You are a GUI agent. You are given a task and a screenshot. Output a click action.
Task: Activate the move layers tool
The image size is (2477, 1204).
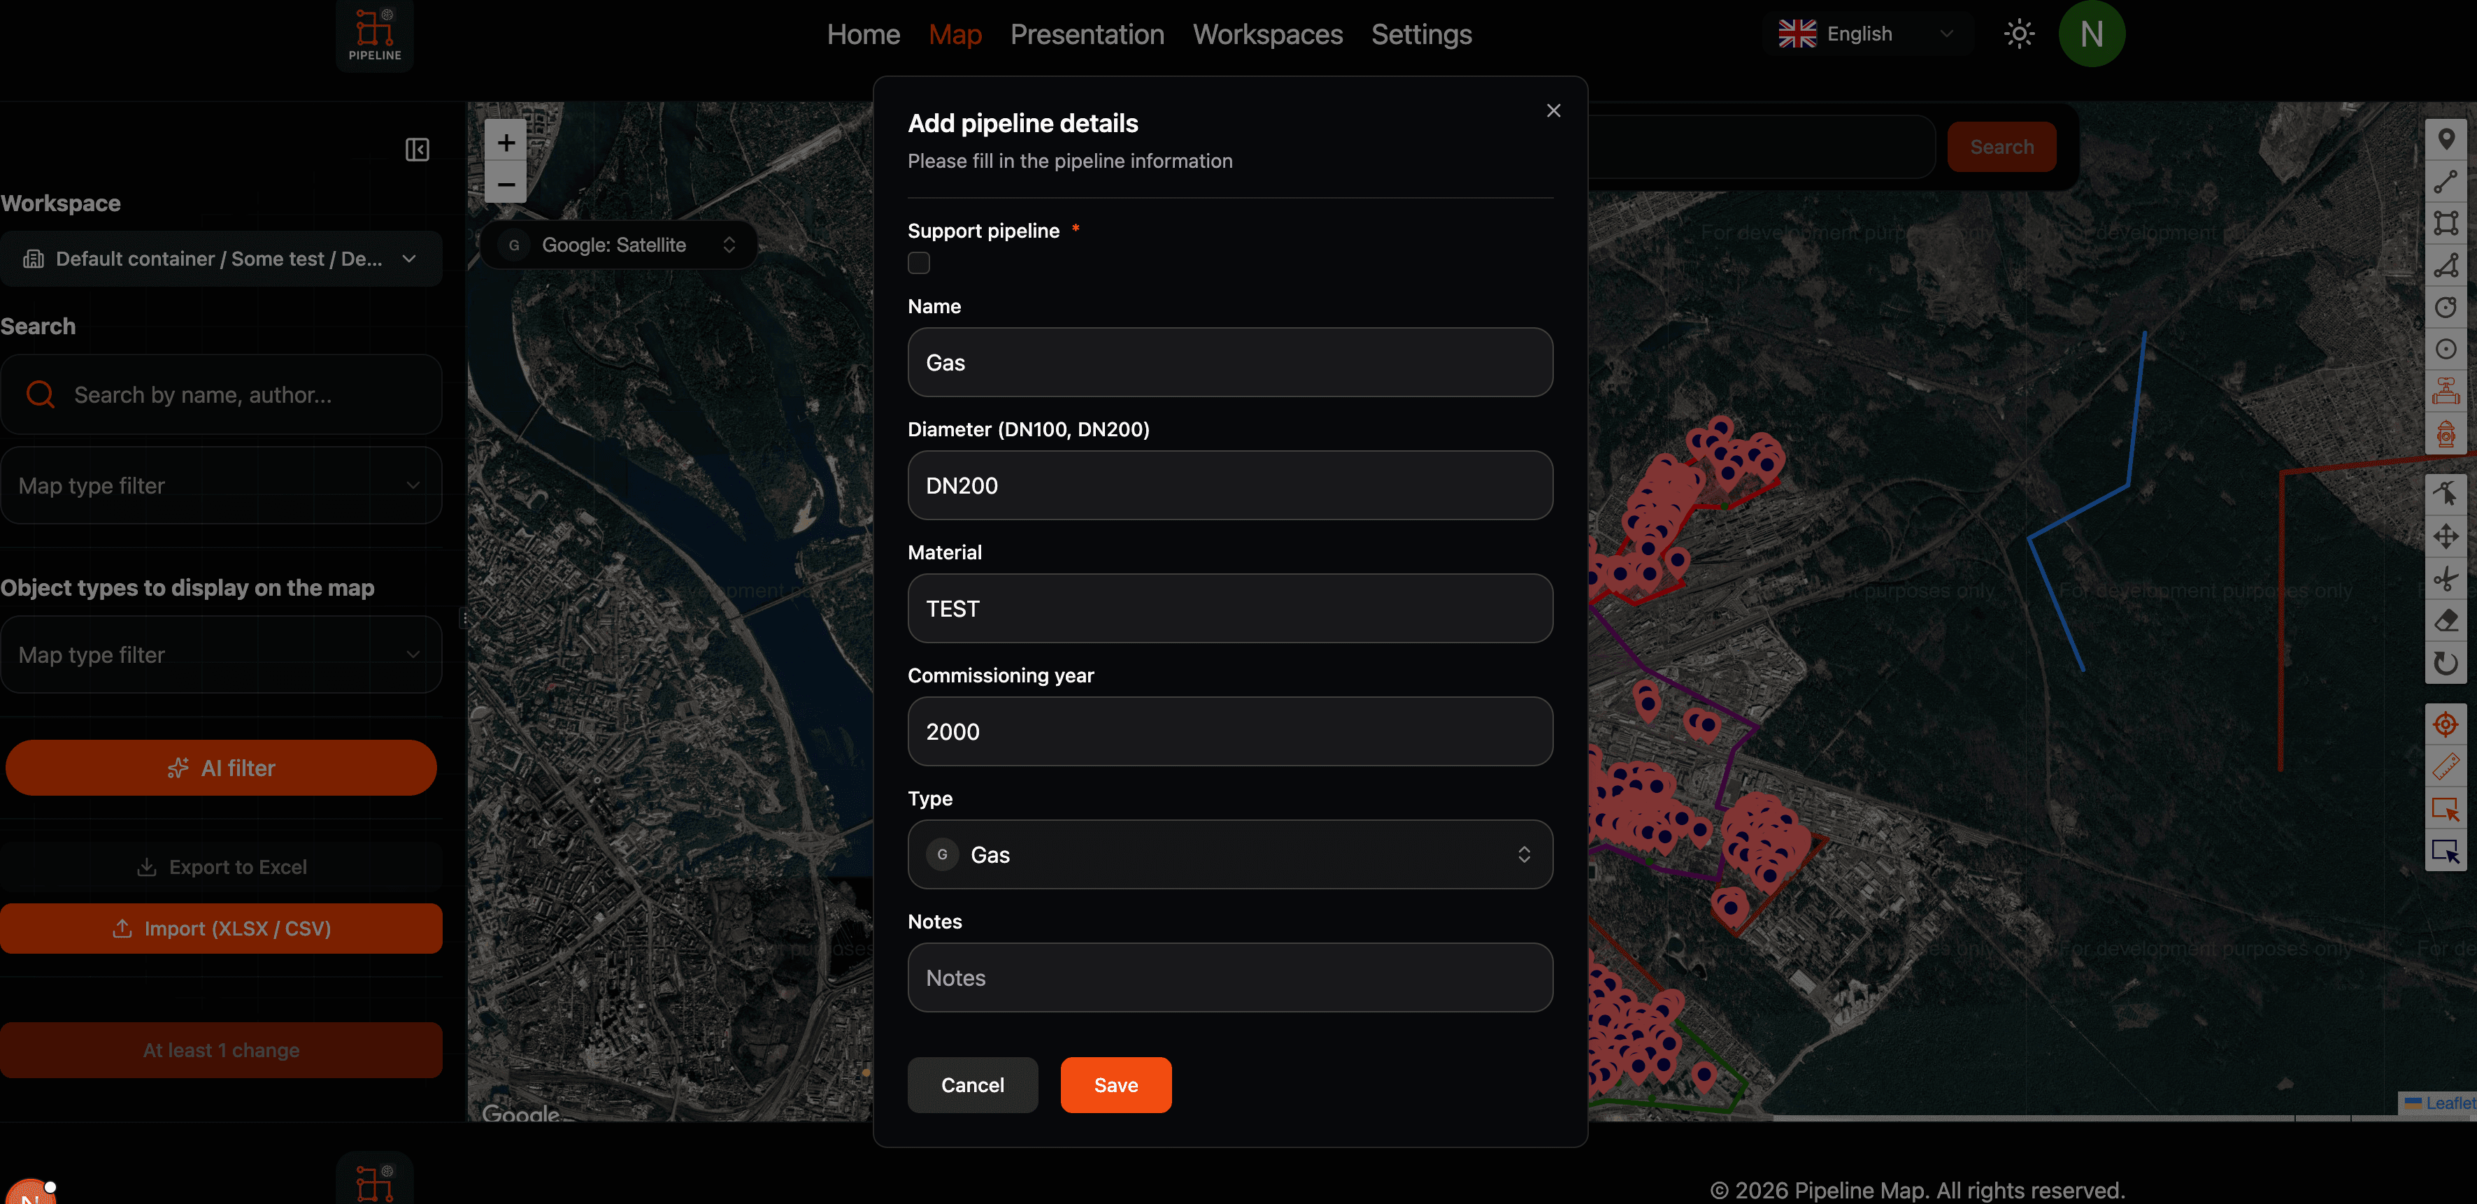[x=2446, y=536]
